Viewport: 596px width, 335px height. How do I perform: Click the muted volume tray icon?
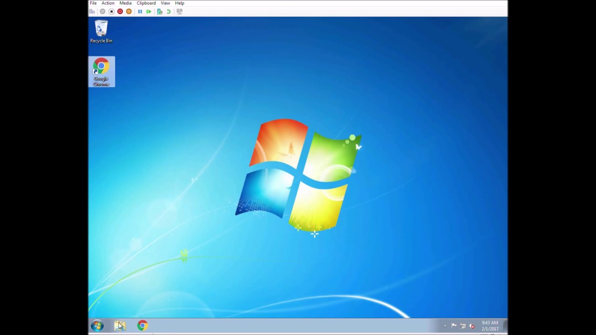click(x=472, y=326)
